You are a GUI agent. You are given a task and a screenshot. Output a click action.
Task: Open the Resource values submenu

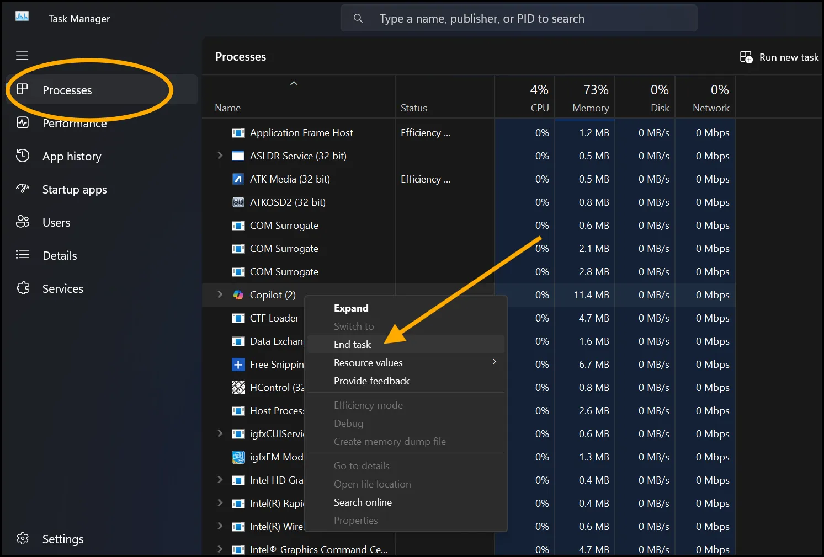pyautogui.click(x=368, y=362)
